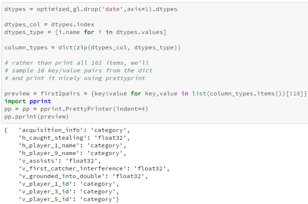308x204 pixels.
Task: Click the 'dtypes_type = [i.name for i' line
Action: 85,32
